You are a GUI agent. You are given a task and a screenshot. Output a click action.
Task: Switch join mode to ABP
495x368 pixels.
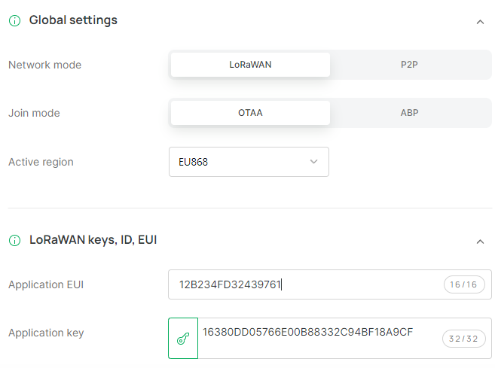(409, 113)
